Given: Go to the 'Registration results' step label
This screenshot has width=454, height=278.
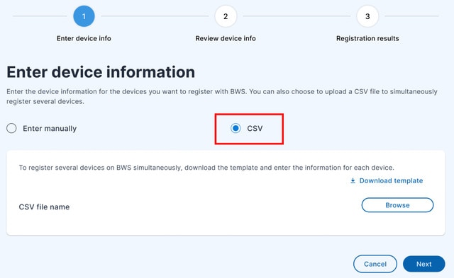Looking at the screenshot, I should 367,38.
